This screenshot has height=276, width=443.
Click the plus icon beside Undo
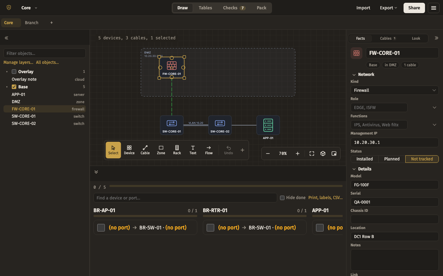pos(242,150)
